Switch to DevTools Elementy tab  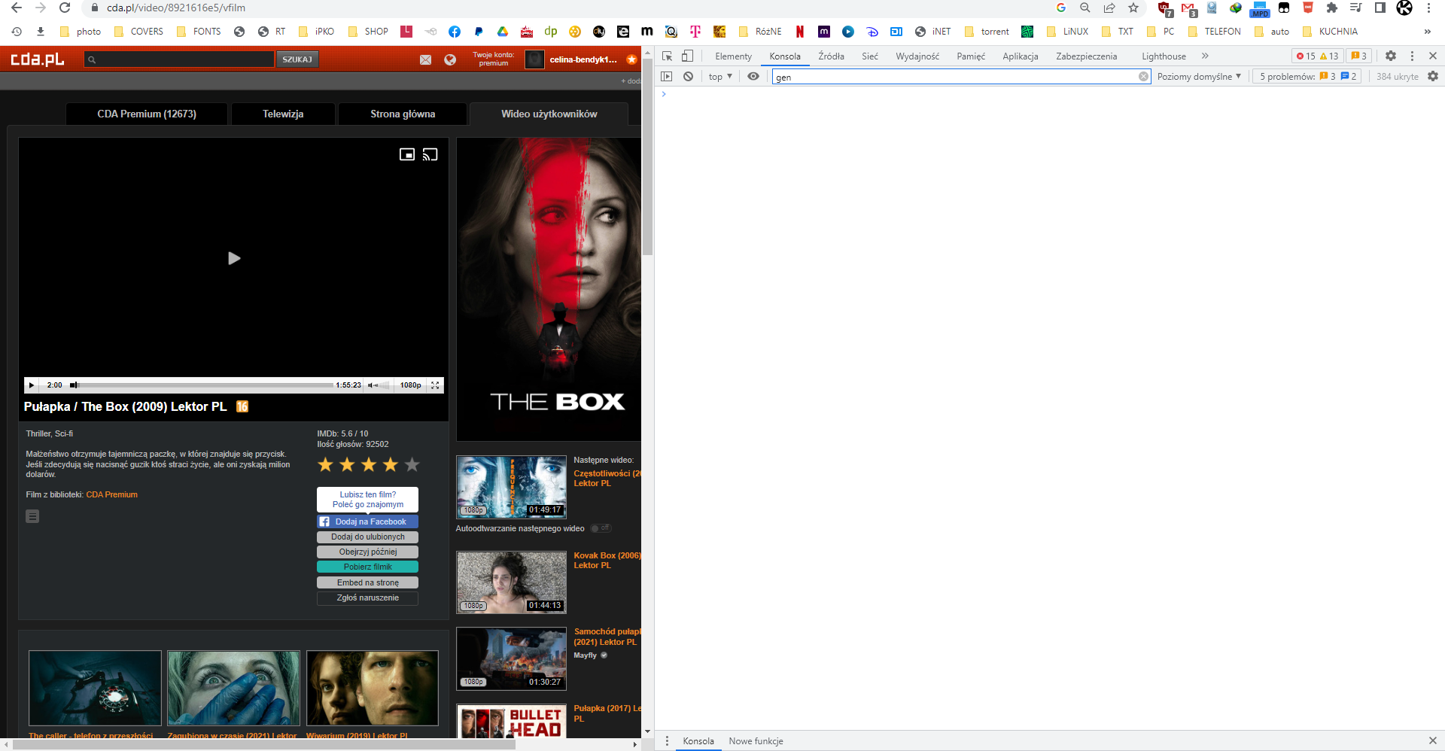tap(734, 56)
